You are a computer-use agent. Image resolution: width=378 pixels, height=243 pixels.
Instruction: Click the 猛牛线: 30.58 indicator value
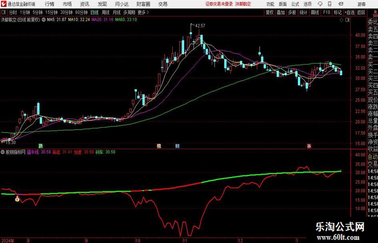coord(39,152)
